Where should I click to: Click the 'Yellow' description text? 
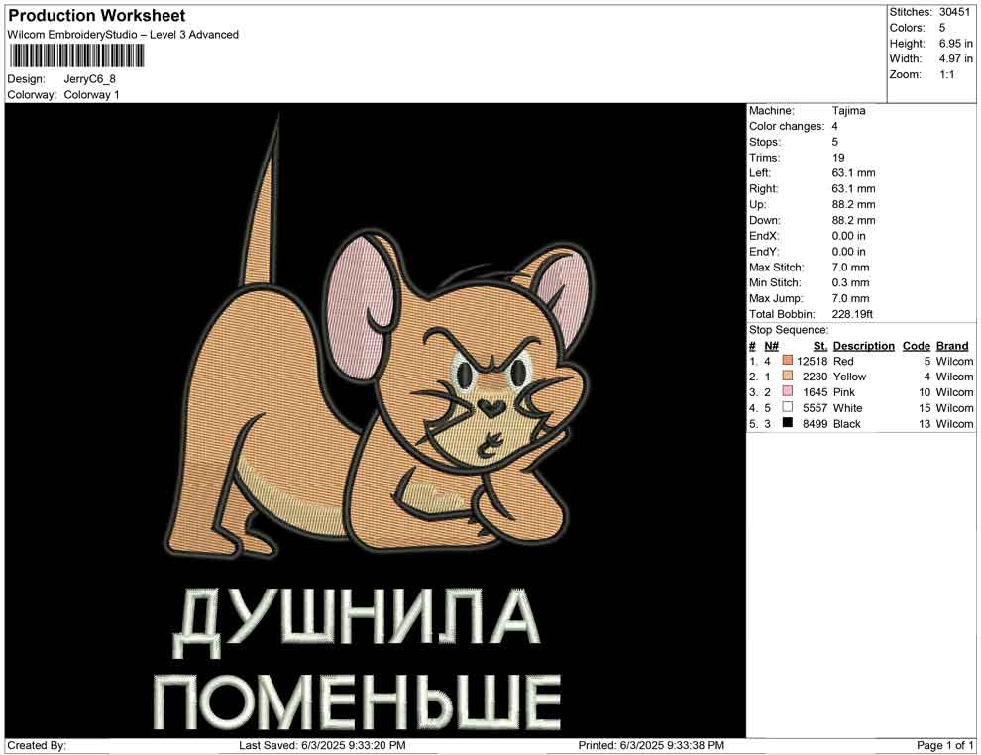(x=849, y=377)
